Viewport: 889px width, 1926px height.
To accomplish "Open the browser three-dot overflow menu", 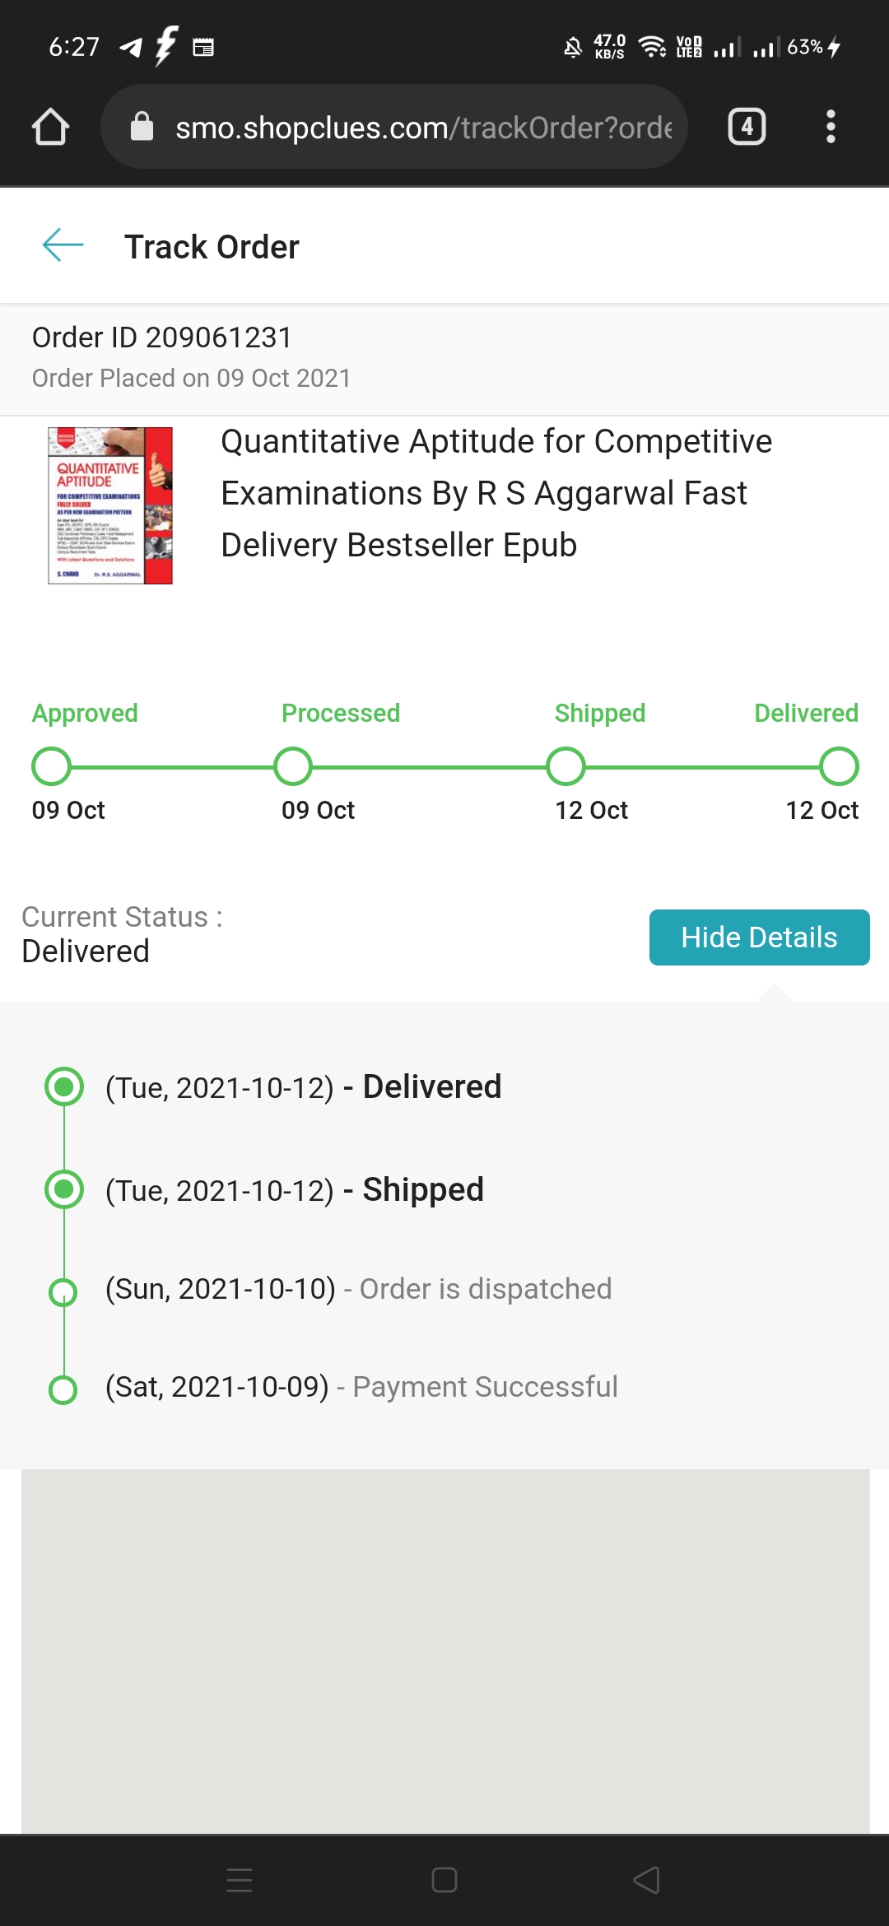I will [831, 127].
